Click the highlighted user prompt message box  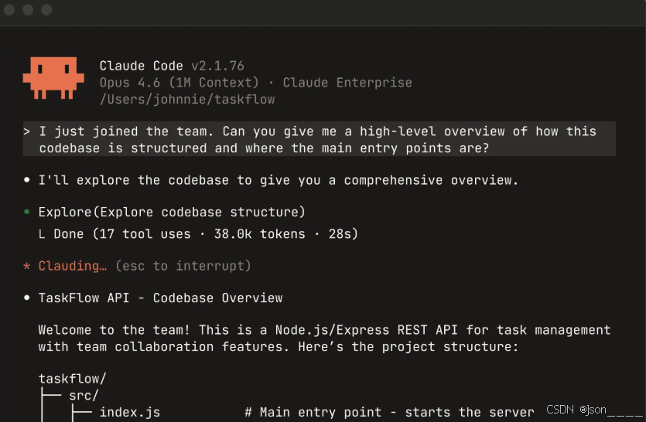click(320, 139)
